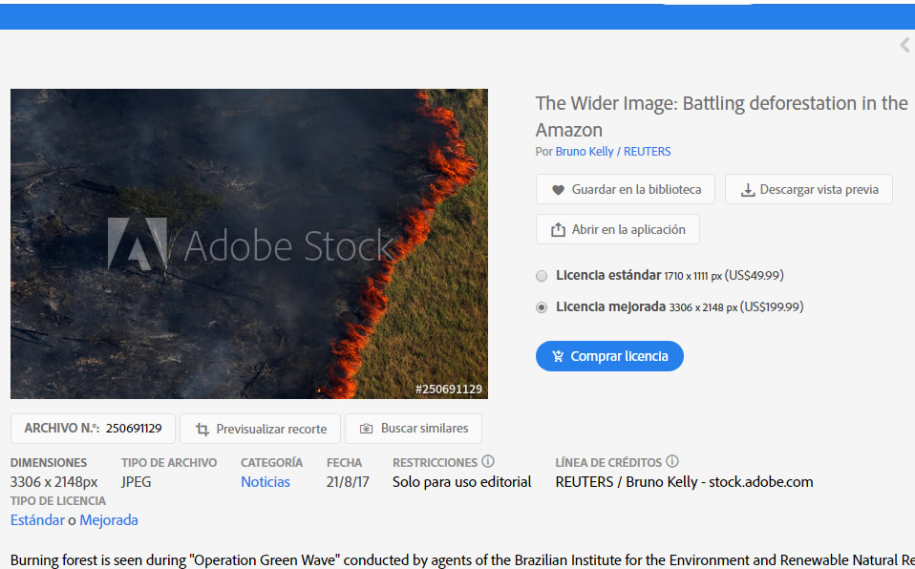Click the JPEG file type value
Screen dimensions: 915x569
pyautogui.click(x=136, y=482)
